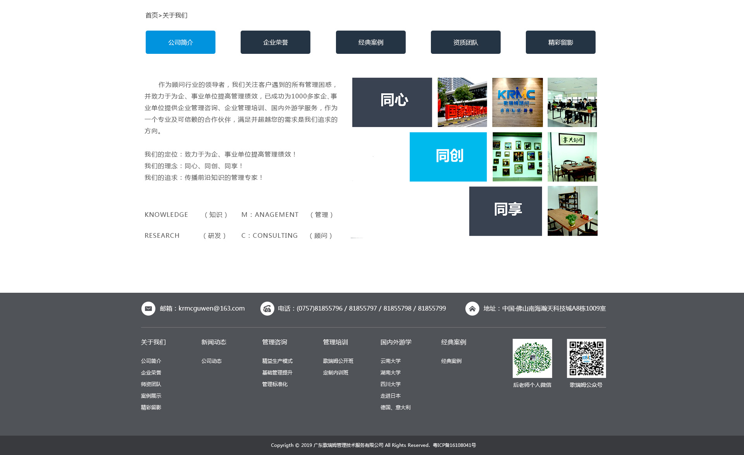744x455 pixels.
Task: Click the office workers photo thumbnail
Action: pos(572,102)
